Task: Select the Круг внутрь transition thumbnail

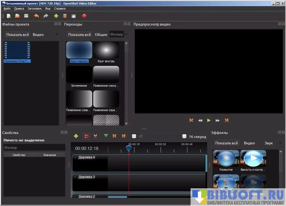Action: [x=106, y=50]
